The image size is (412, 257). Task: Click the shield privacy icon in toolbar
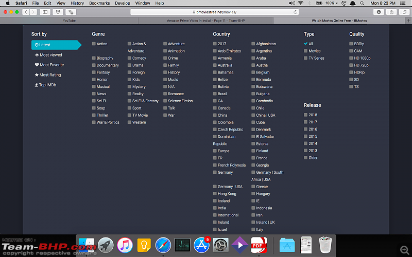[58, 12]
